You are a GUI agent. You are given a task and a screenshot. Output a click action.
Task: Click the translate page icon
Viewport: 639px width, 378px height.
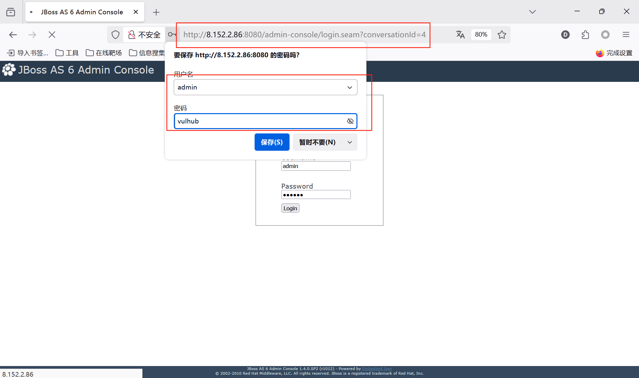[460, 35]
